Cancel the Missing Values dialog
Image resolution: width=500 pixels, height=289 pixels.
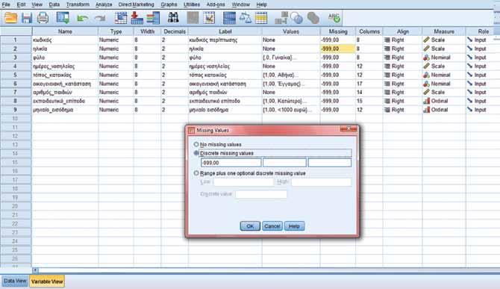point(272,226)
